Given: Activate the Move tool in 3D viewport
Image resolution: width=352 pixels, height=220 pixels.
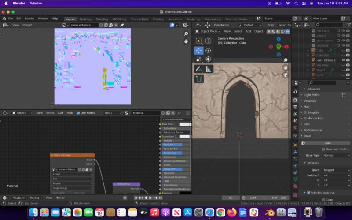Looking at the screenshot, I should pos(199,51).
